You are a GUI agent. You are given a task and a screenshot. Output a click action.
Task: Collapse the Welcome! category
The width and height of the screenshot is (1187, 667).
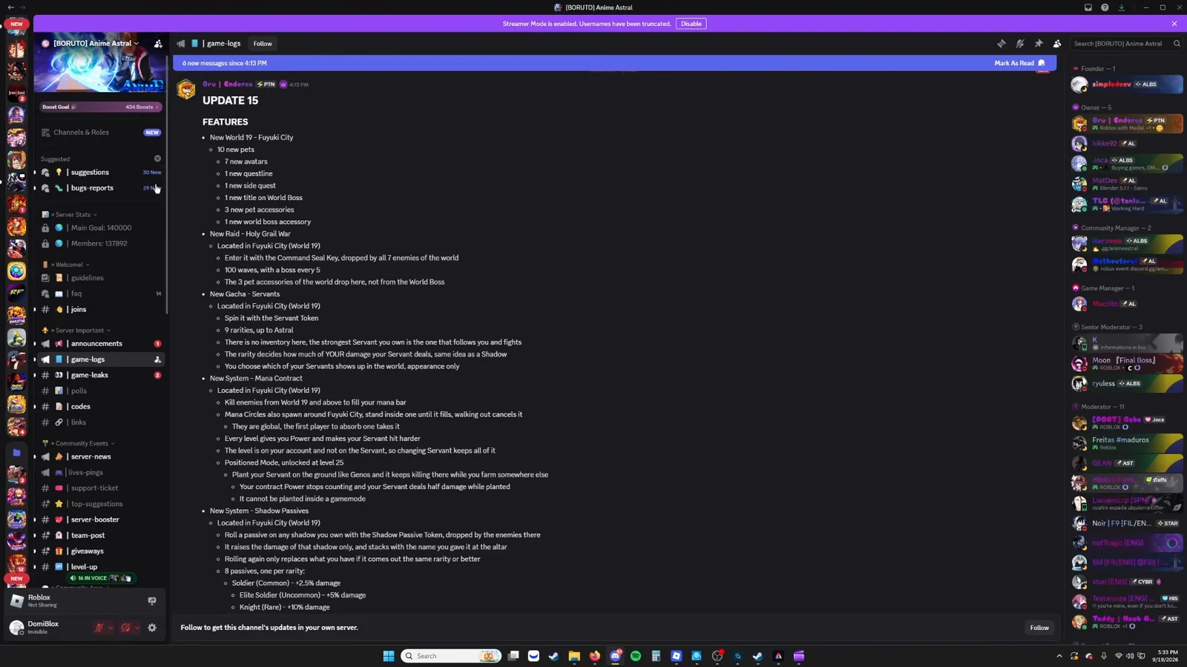[x=69, y=265]
